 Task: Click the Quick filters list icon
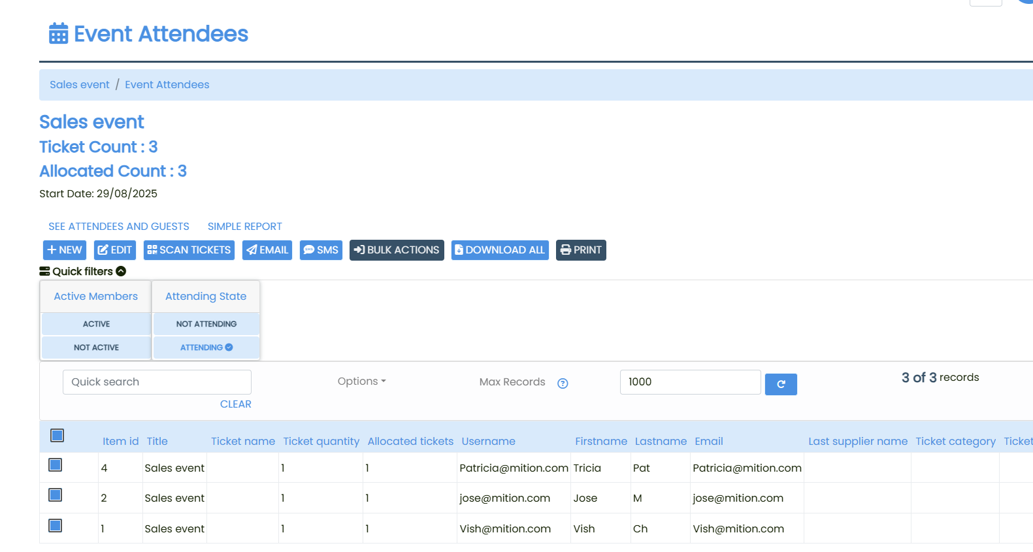point(44,271)
